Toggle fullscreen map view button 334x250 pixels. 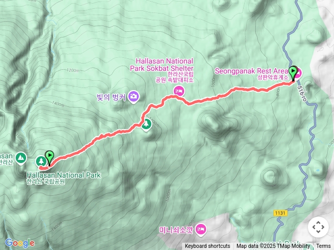(x=318, y=227)
